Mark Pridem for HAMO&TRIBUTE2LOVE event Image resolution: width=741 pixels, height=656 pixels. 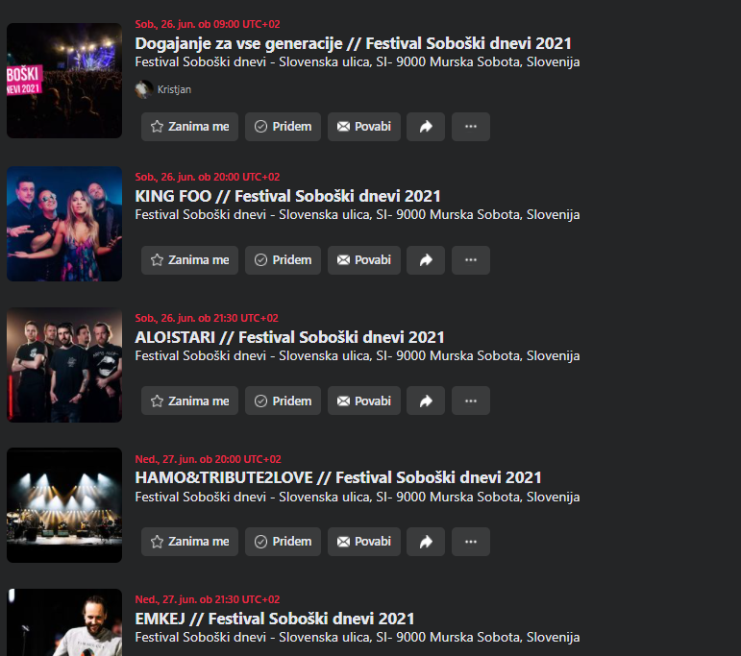tap(283, 542)
